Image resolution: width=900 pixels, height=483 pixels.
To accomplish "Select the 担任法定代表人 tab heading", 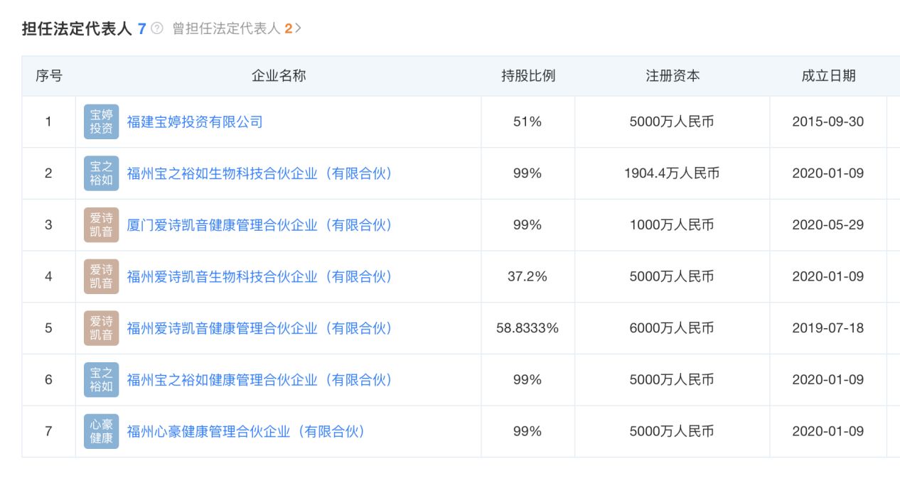I will [77, 28].
